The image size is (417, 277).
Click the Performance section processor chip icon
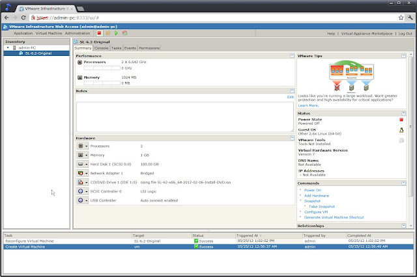[79, 62]
